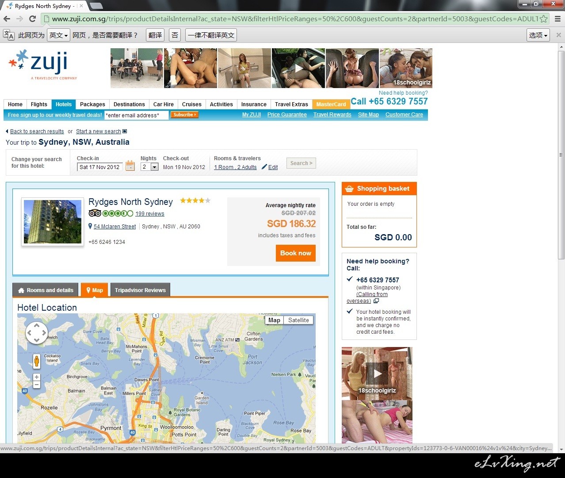565x478 pixels.
Task: Open Customer Care link
Action: [404, 115]
